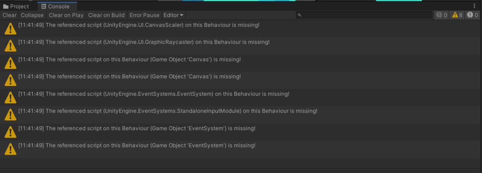Click warning icon beside the GraphicRaycaster message

[x=10, y=46]
